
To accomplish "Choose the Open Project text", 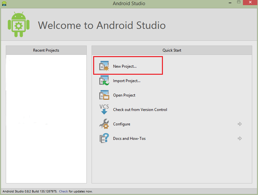I will [124, 95].
